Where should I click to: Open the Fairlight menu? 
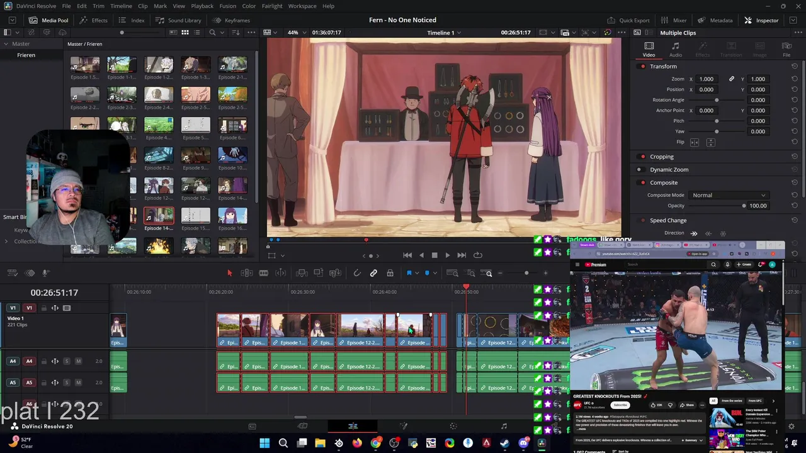[x=272, y=6]
